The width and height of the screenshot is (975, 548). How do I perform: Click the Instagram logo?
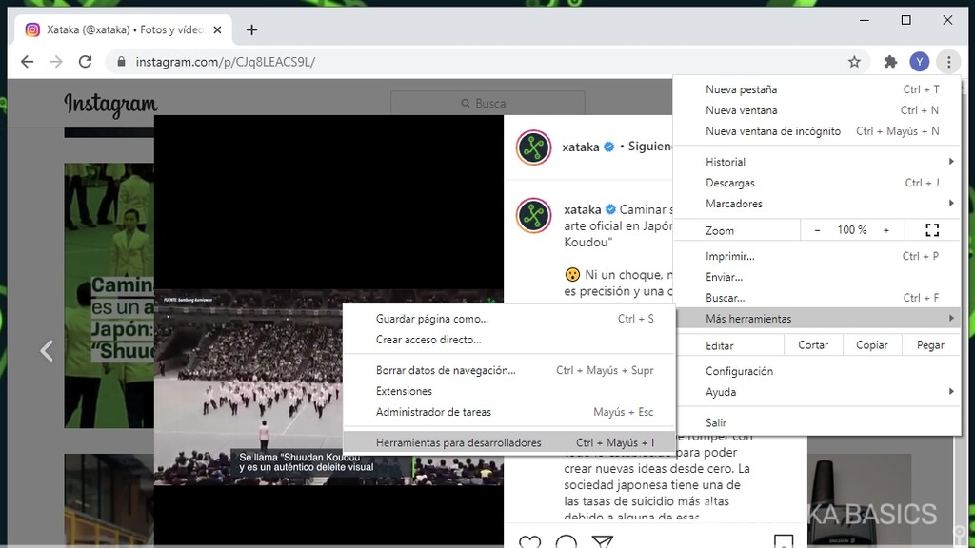point(110,104)
